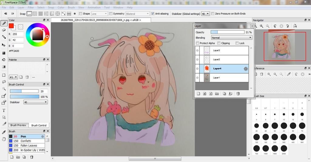The width and height of the screenshot is (311, 162).
Task: Select the Eyedropper tool
Action: click(x=4, y=132)
